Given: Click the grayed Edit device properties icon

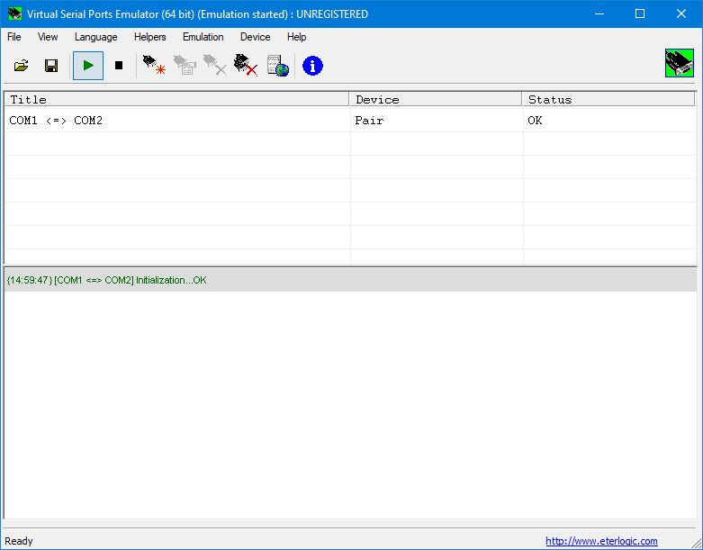Looking at the screenshot, I should click(185, 66).
